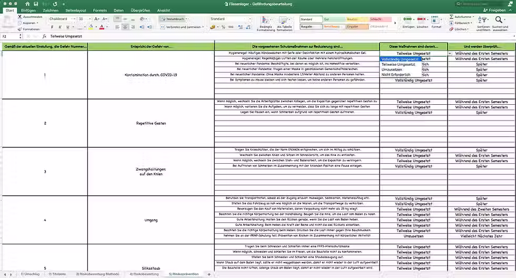Apply yellow fill color bucket
This screenshot has width=516, height=278.
[x=91, y=27]
